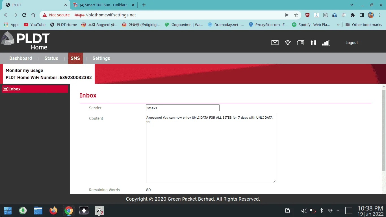This screenshot has width=386, height=217.
Task: Toggle the Chrome side panel icon
Action: (361, 15)
